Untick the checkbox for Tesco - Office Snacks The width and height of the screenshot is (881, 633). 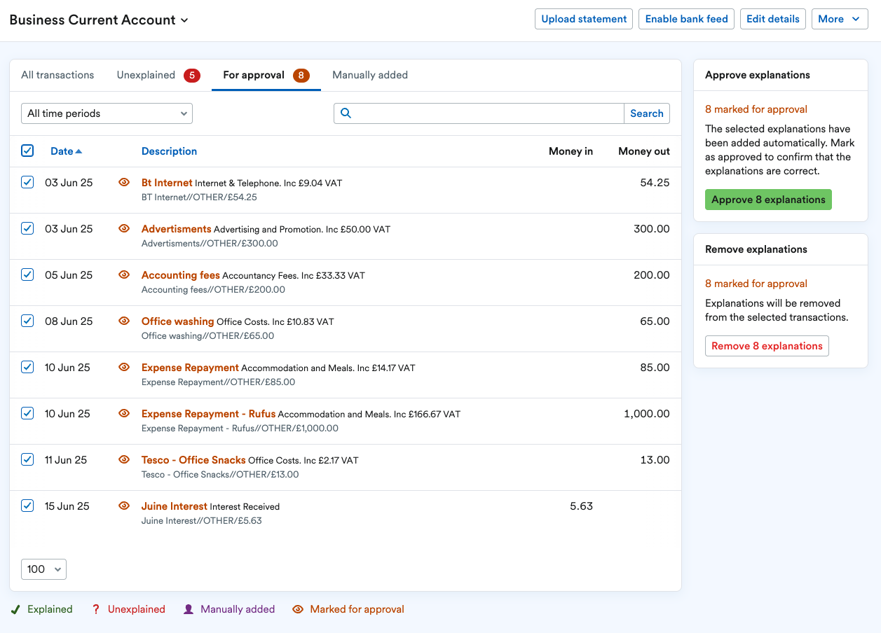coord(27,459)
